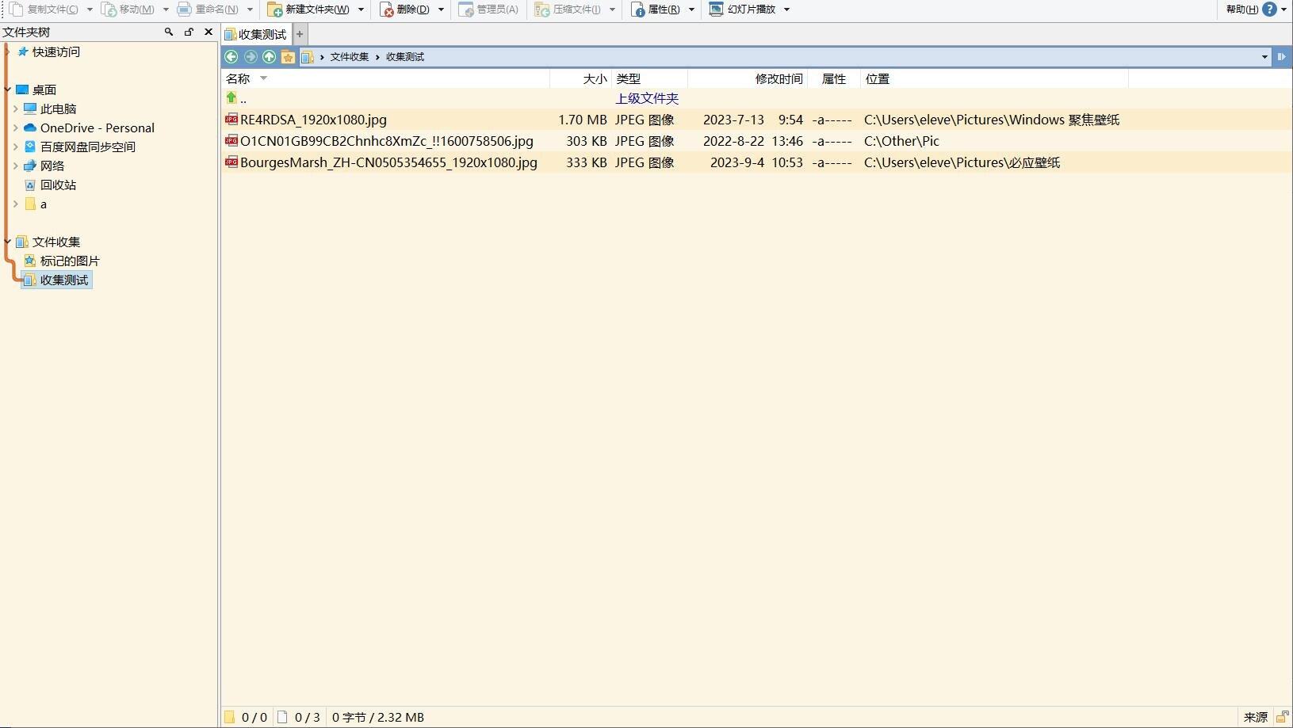Click the collection icon in path bar
The height and width of the screenshot is (728, 1293).
coord(308,56)
